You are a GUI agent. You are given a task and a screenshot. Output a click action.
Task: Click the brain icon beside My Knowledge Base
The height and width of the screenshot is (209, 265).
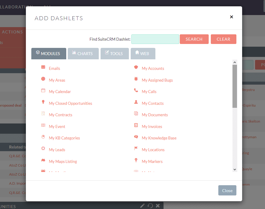coord(136,137)
